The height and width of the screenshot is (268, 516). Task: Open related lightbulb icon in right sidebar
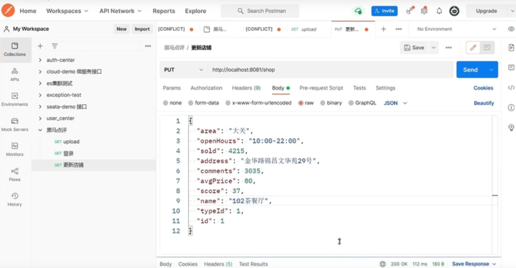(511, 127)
